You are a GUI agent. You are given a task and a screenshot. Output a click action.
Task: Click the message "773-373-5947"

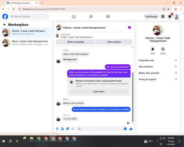[70, 119]
